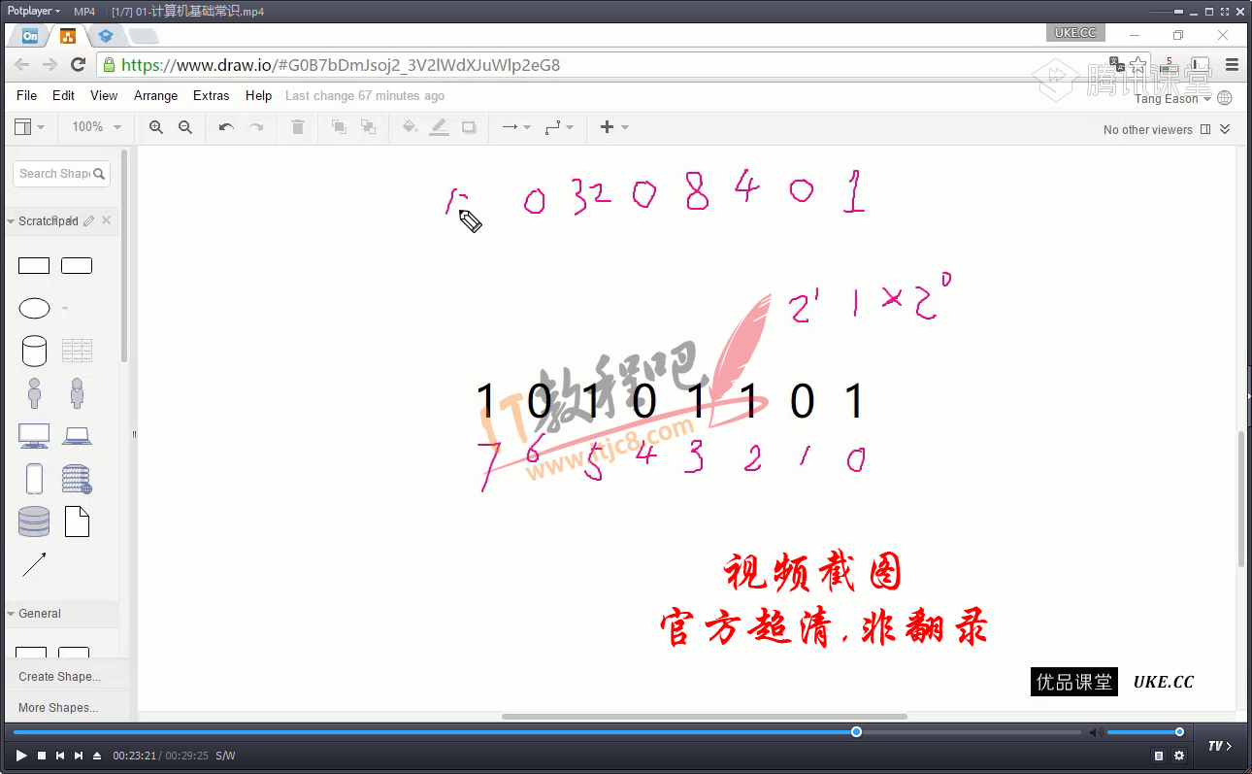Collapse the Scratchpad section
Viewport: 1252px width, 774px height.
(x=11, y=221)
